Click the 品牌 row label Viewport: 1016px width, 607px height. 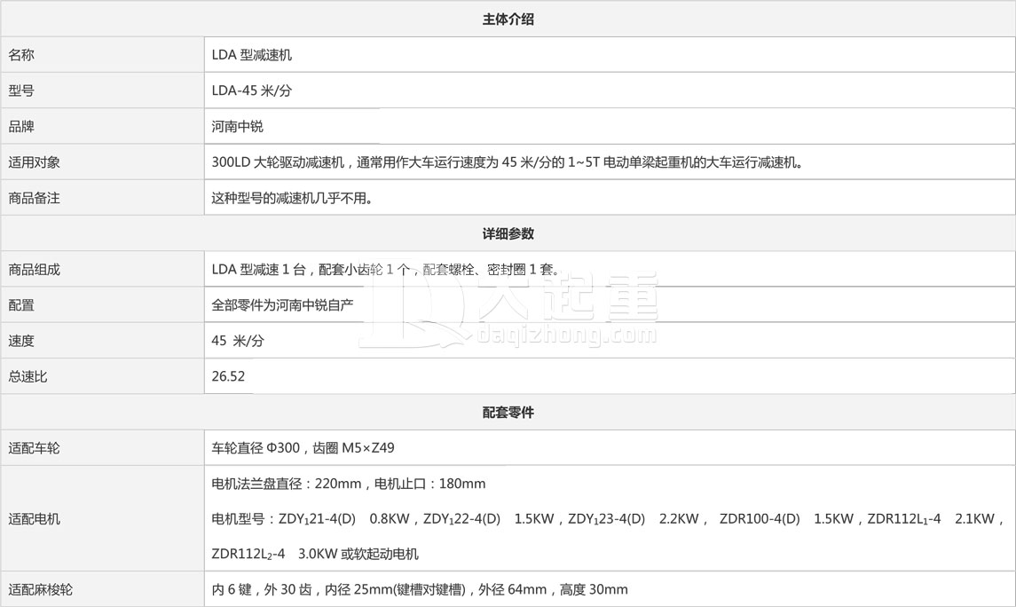pos(21,126)
